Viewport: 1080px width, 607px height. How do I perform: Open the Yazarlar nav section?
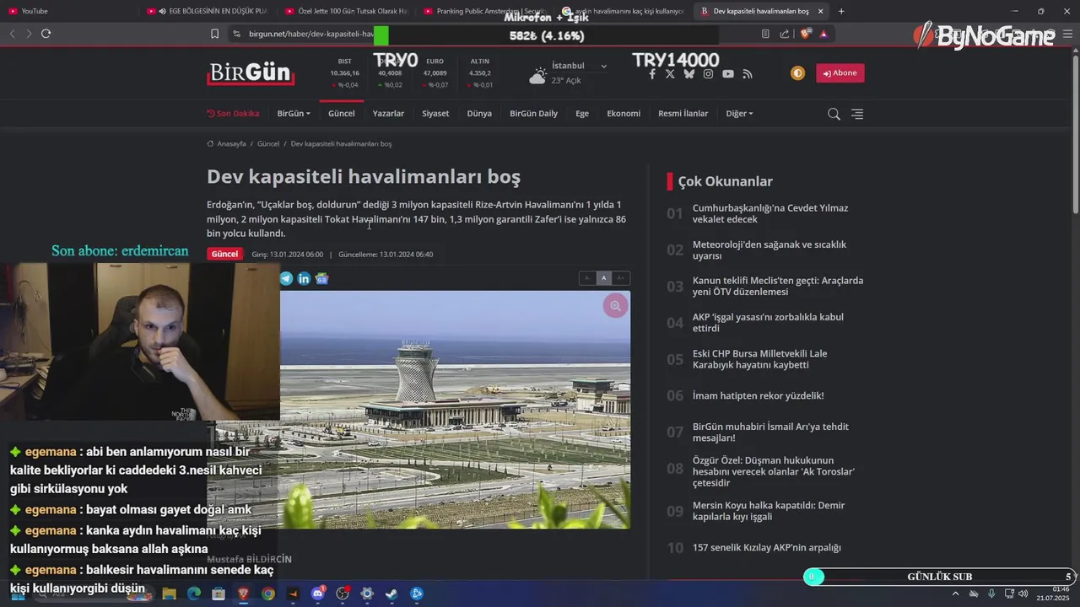click(x=388, y=113)
